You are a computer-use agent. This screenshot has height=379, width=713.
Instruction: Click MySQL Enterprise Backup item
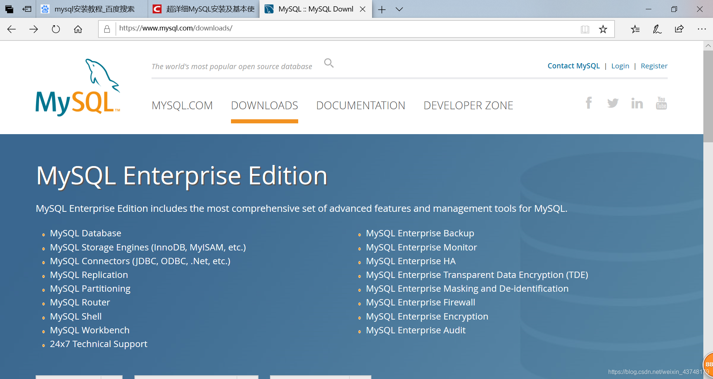[420, 233]
